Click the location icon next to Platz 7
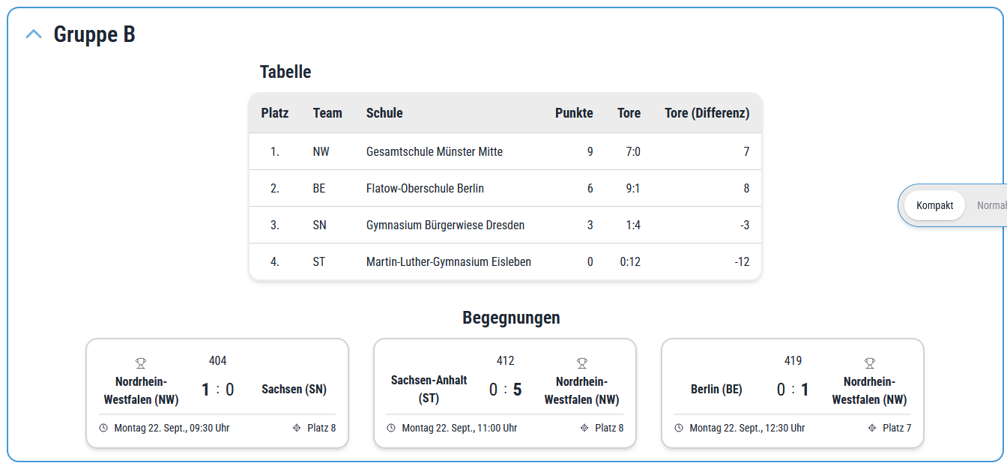The width and height of the screenshot is (1007, 466). point(872,429)
